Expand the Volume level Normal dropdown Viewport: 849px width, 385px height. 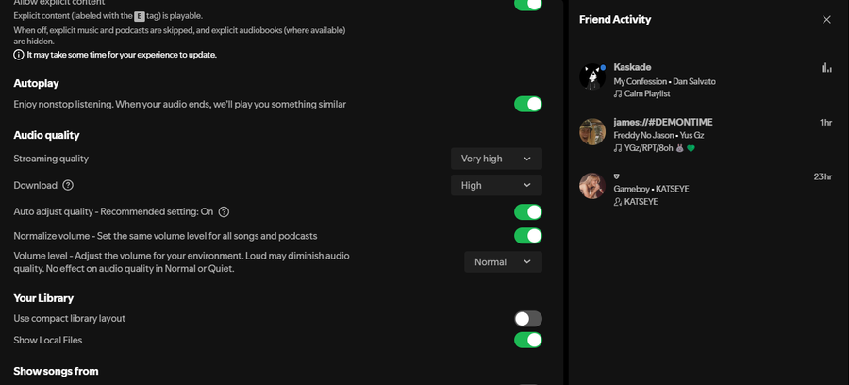503,262
